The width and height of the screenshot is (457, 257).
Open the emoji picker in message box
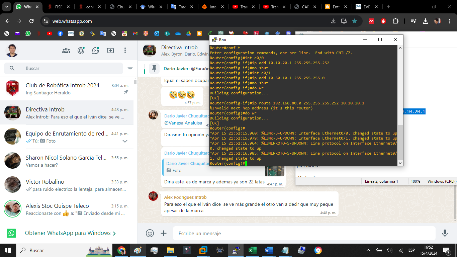[150, 233]
